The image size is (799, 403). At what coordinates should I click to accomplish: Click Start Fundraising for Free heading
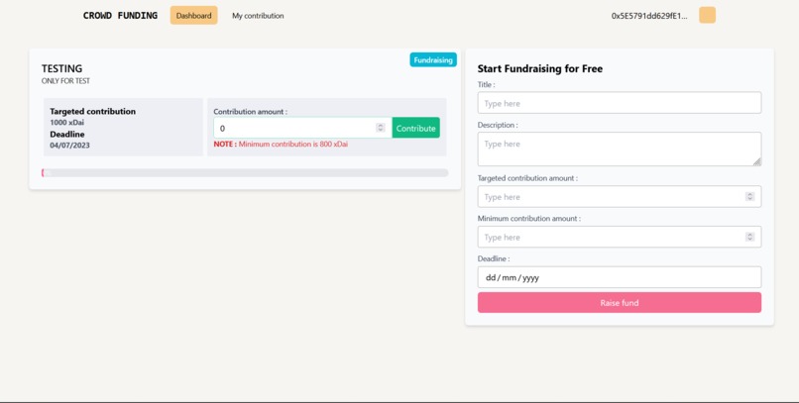point(540,68)
